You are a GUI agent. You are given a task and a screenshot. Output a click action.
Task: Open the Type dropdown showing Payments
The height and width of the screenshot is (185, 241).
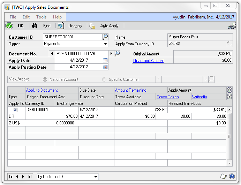[x=105, y=44]
